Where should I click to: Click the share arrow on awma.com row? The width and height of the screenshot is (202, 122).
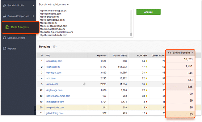(x=84, y=84)
